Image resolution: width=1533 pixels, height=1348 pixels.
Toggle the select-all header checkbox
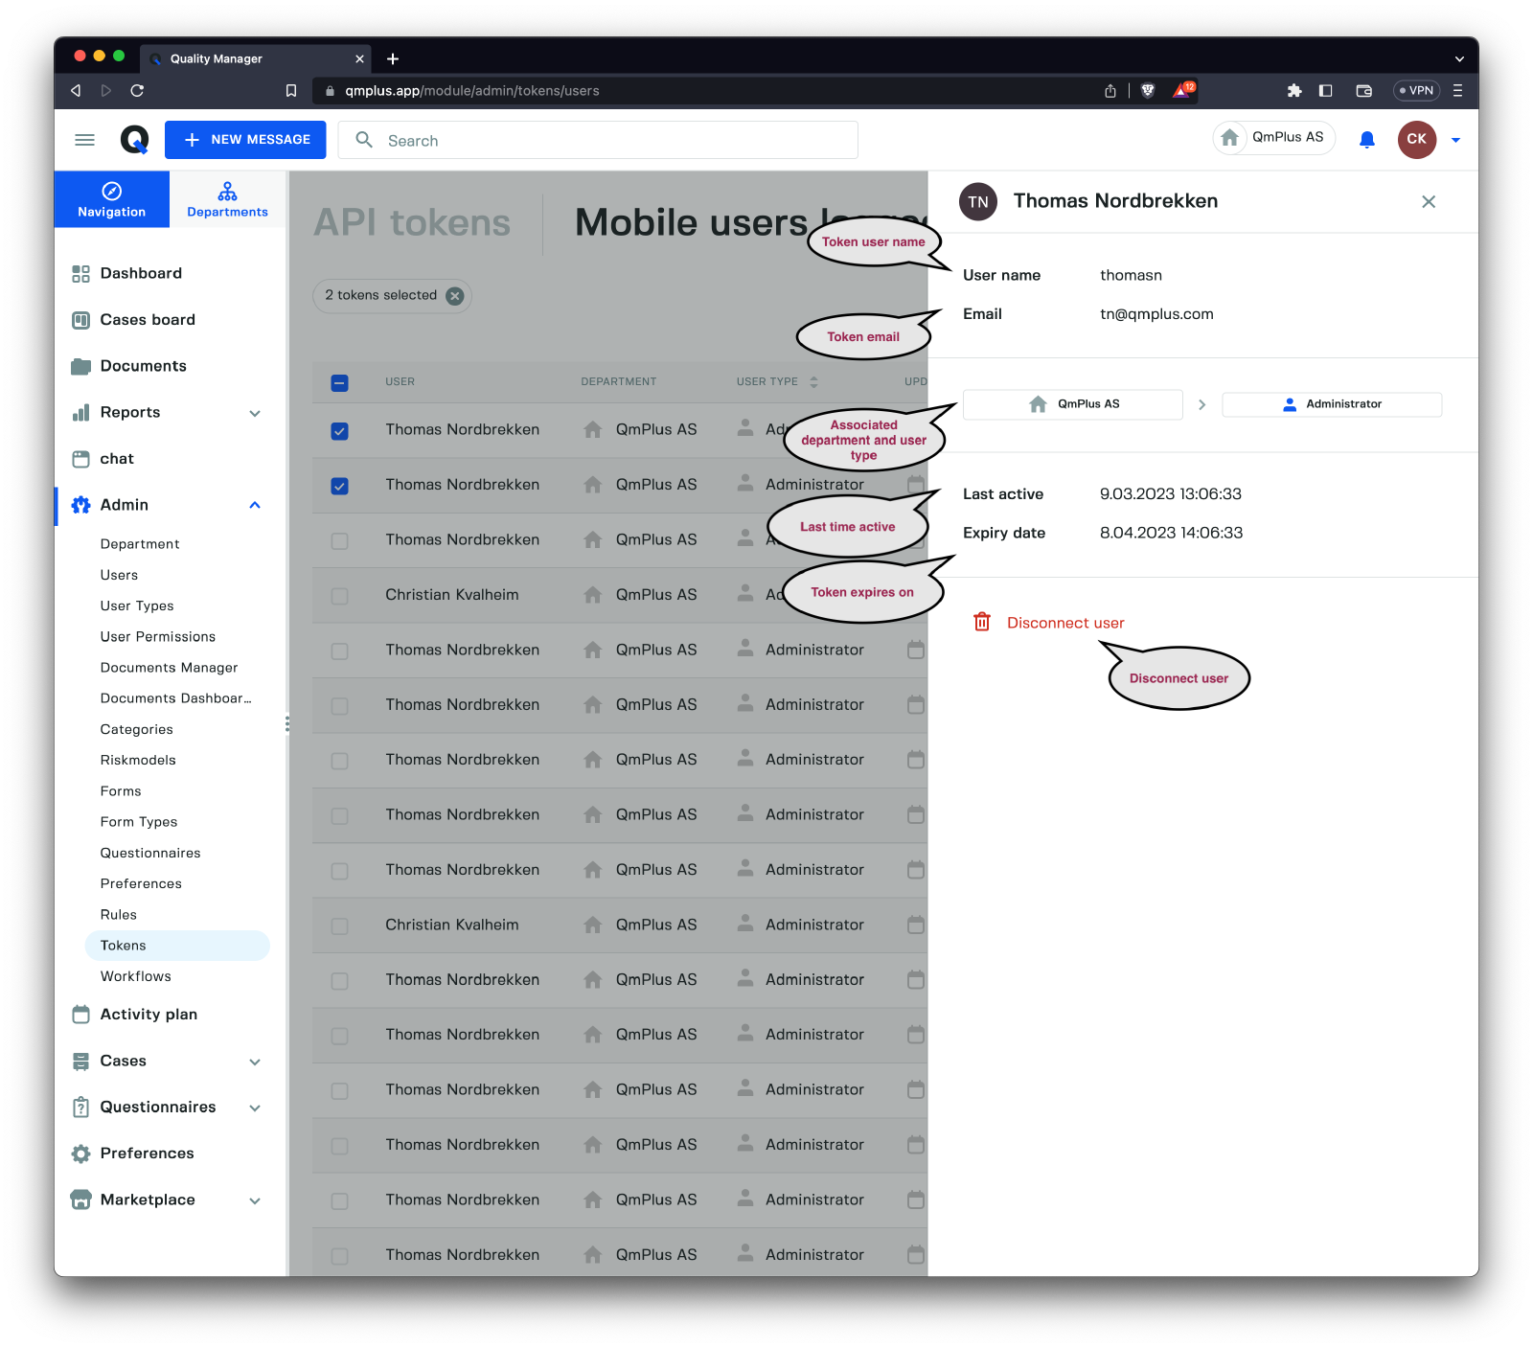pos(339,383)
